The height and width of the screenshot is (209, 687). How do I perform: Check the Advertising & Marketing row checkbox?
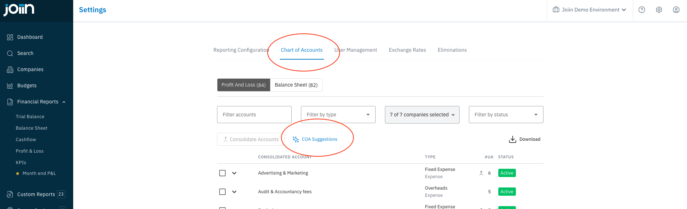(x=222, y=173)
